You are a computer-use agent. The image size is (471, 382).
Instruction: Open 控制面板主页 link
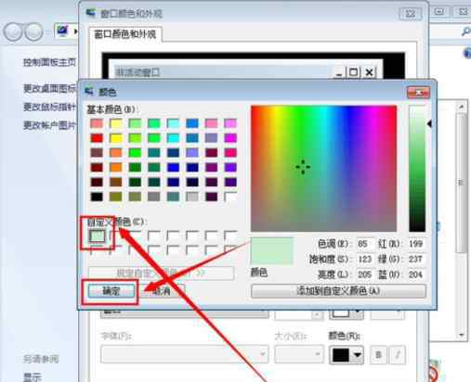coord(49,62)
